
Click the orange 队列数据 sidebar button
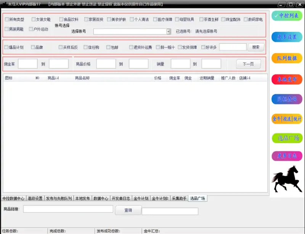click(287, 58)
